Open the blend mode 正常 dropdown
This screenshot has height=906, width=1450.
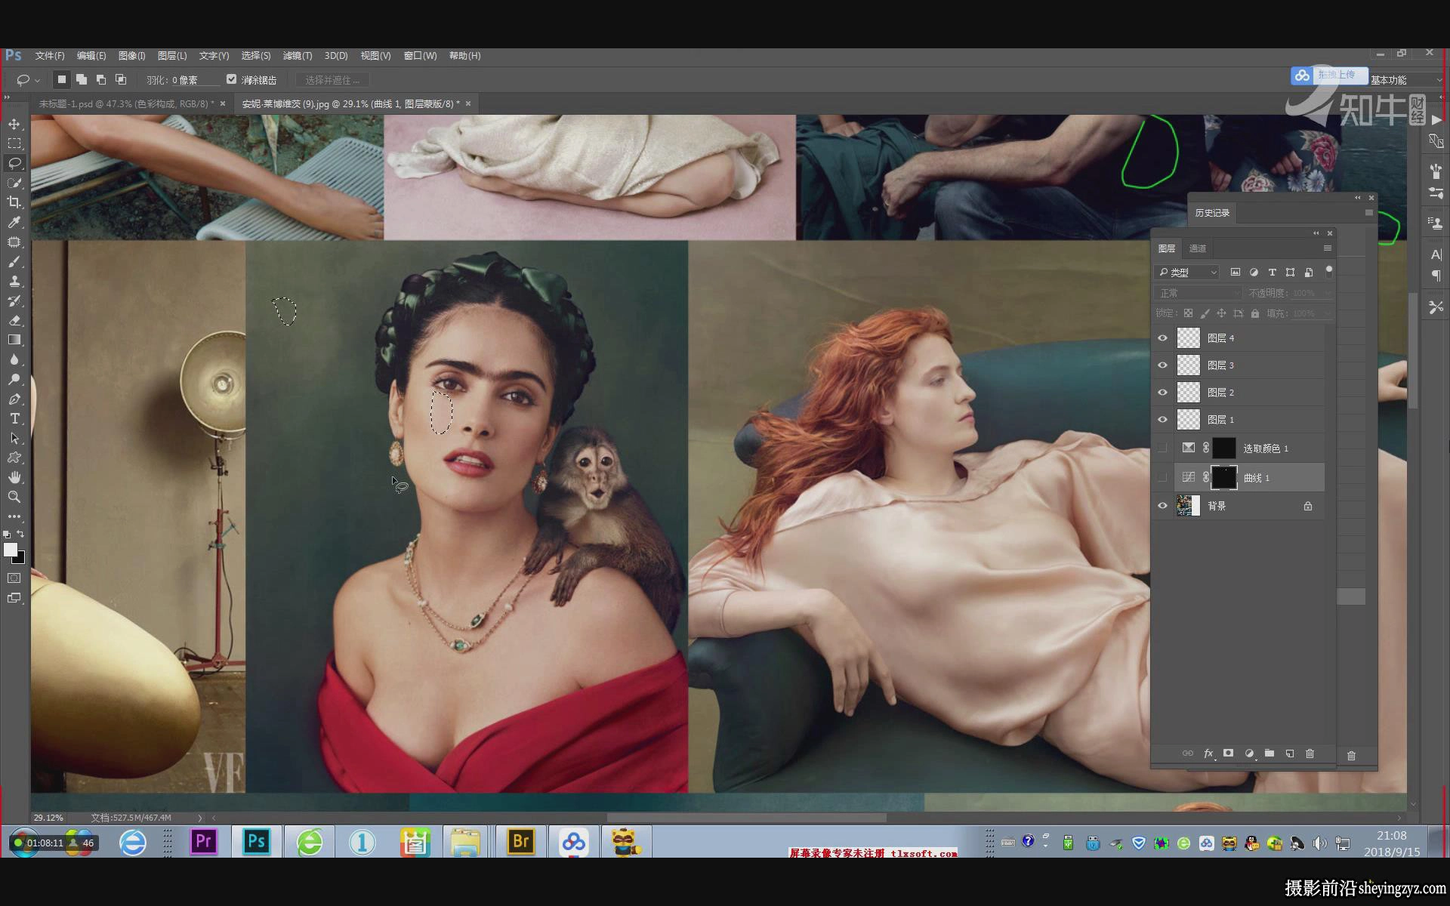pyautogui.click(x=1199, y=293)
